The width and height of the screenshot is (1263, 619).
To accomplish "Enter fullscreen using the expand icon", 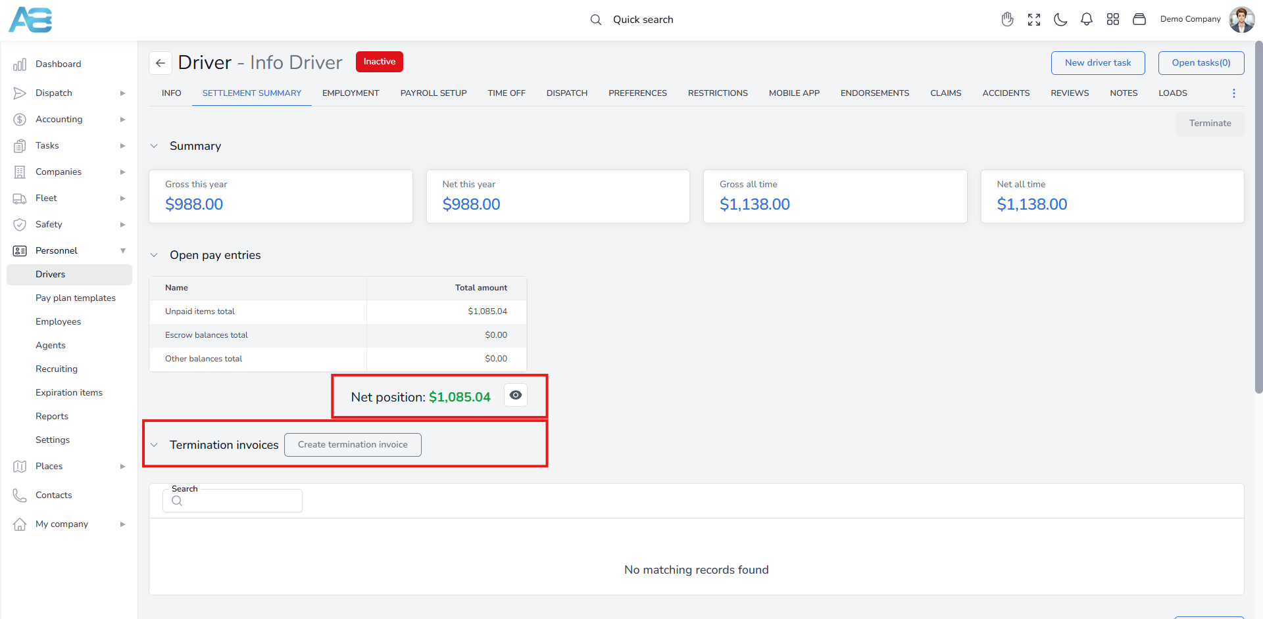I will pyautogui.click(x=1033, y=20).
